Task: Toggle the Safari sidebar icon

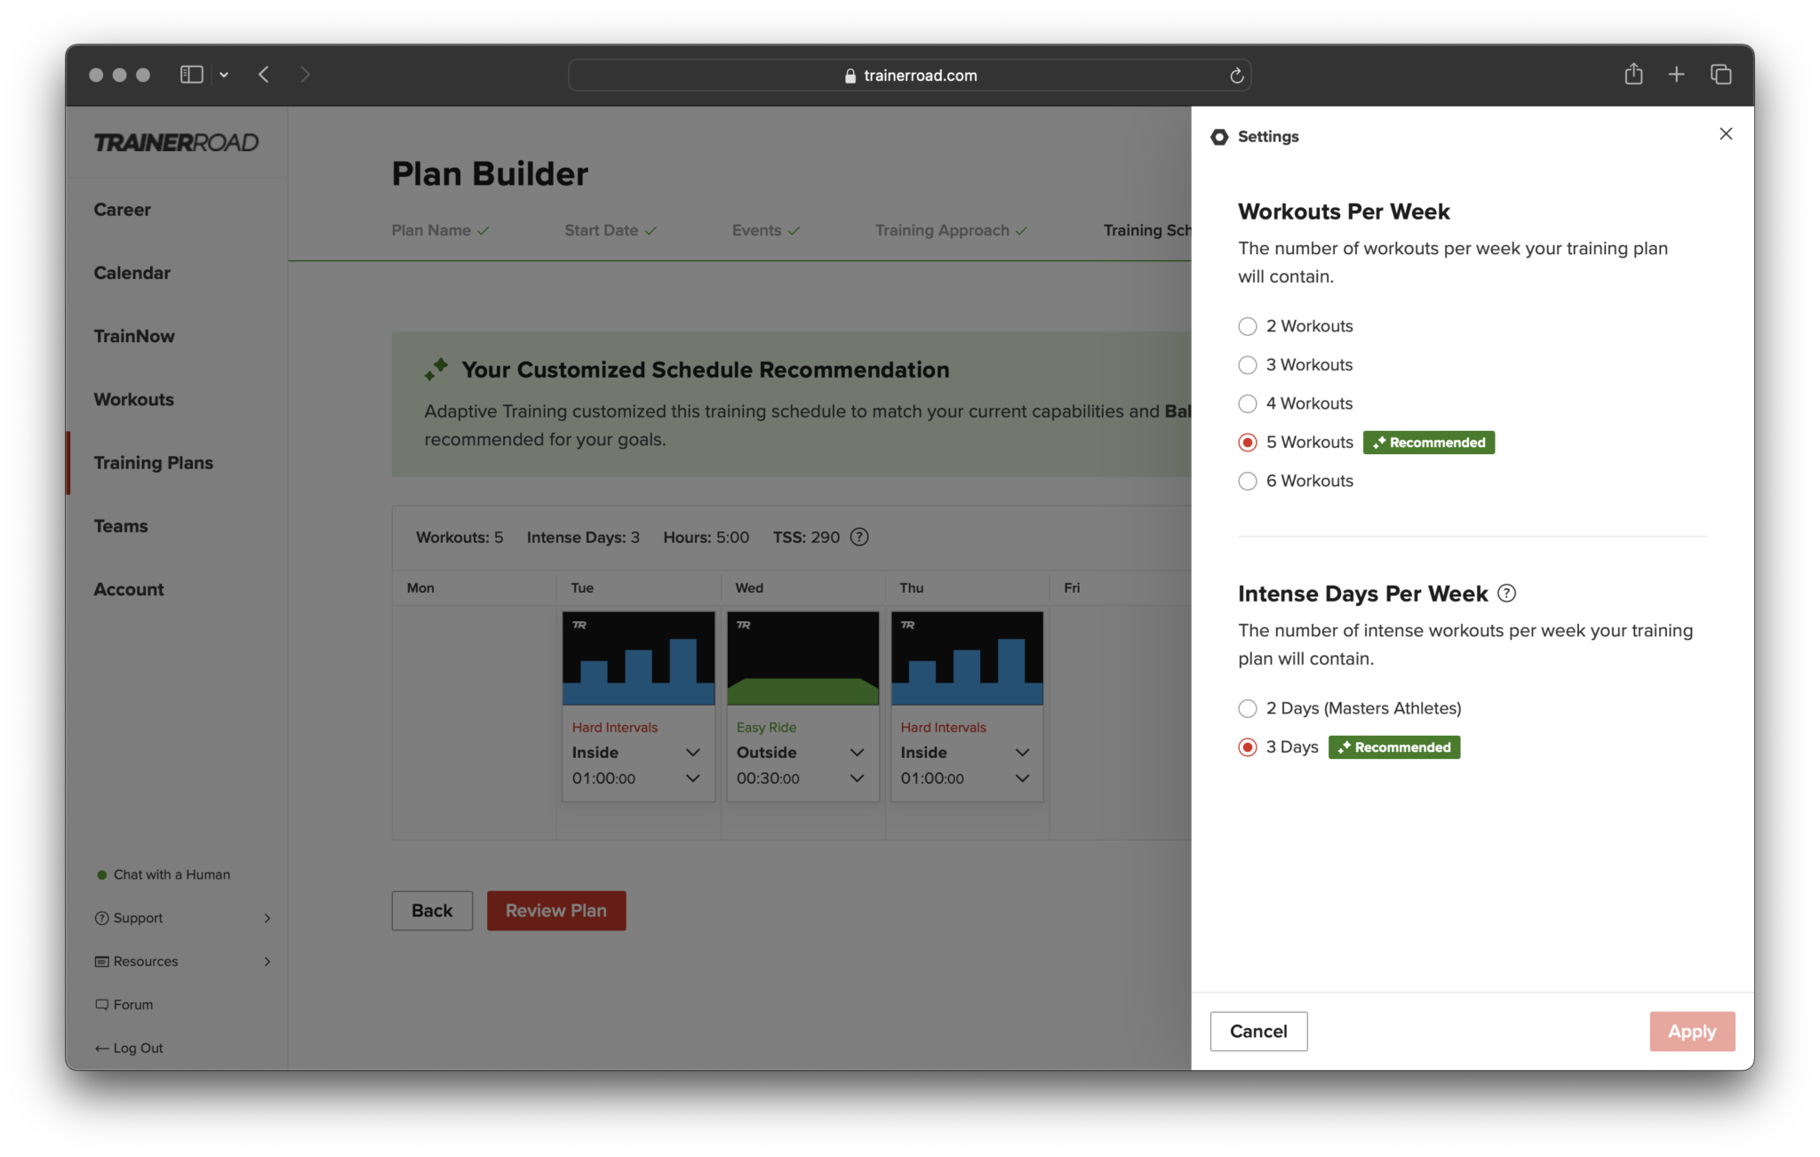Action: [191, 74]
